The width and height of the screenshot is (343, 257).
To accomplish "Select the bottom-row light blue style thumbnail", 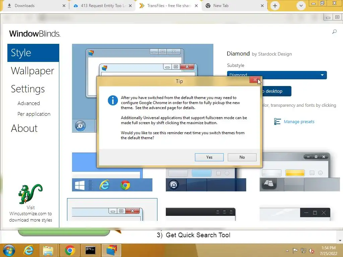I will (112, 209).
